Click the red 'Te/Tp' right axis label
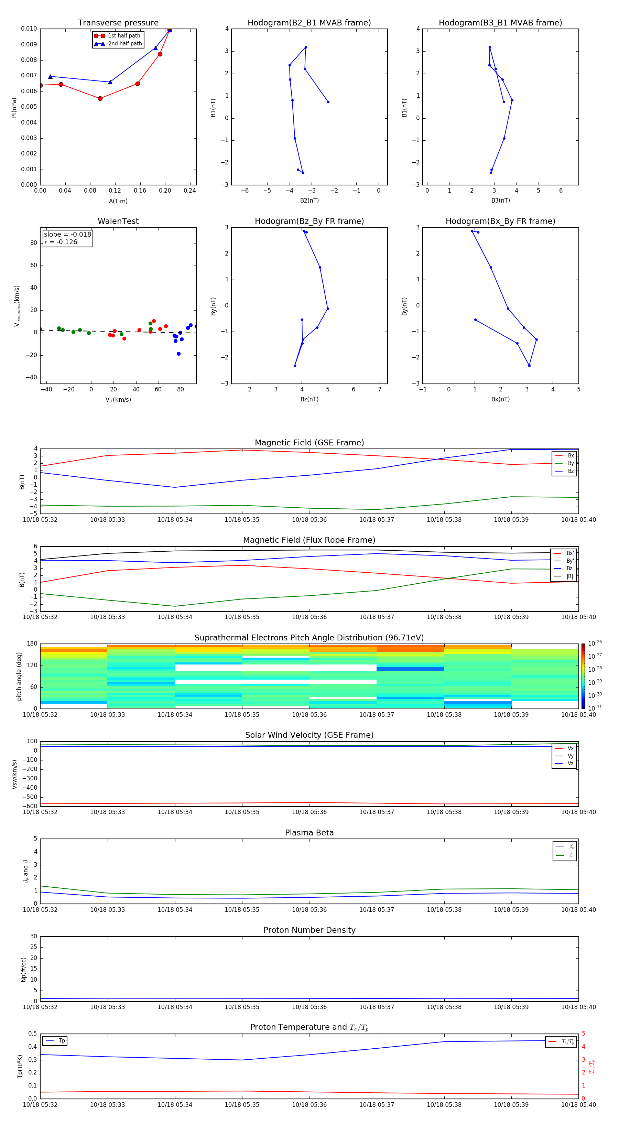Image resolution: width=619 pixels, height=1135 pixels. [592, 1066]
